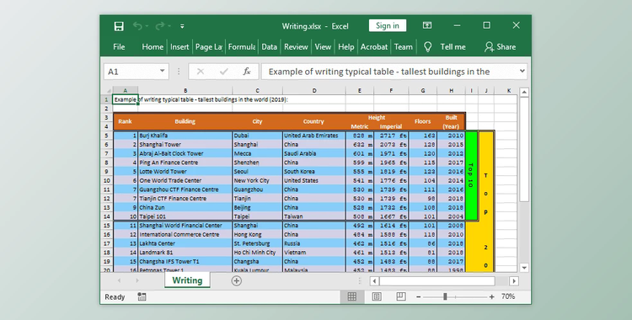Viewport: 632px width, 320px height.
Task: Expand the formula bar chevron
Action: (x=522, y=71)
